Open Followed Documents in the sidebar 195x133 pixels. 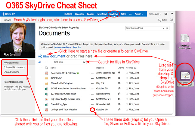(x=14, y=67)
